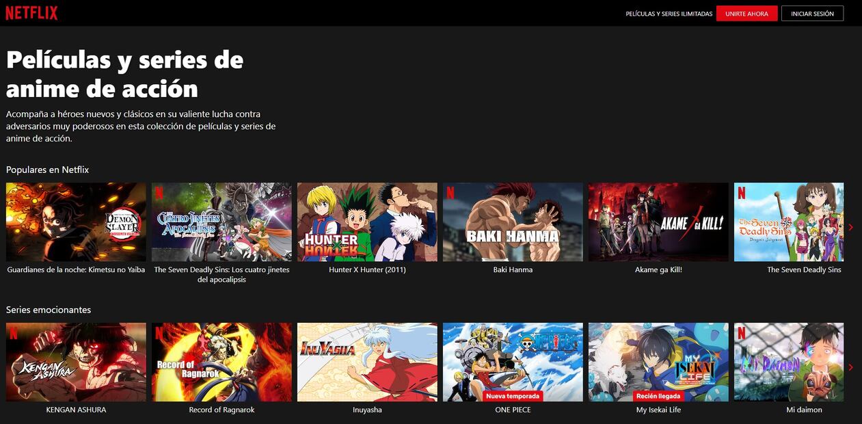862x424 pixels.
Task: Click the UNIRTE AHORA button
Action: point(746,14)
